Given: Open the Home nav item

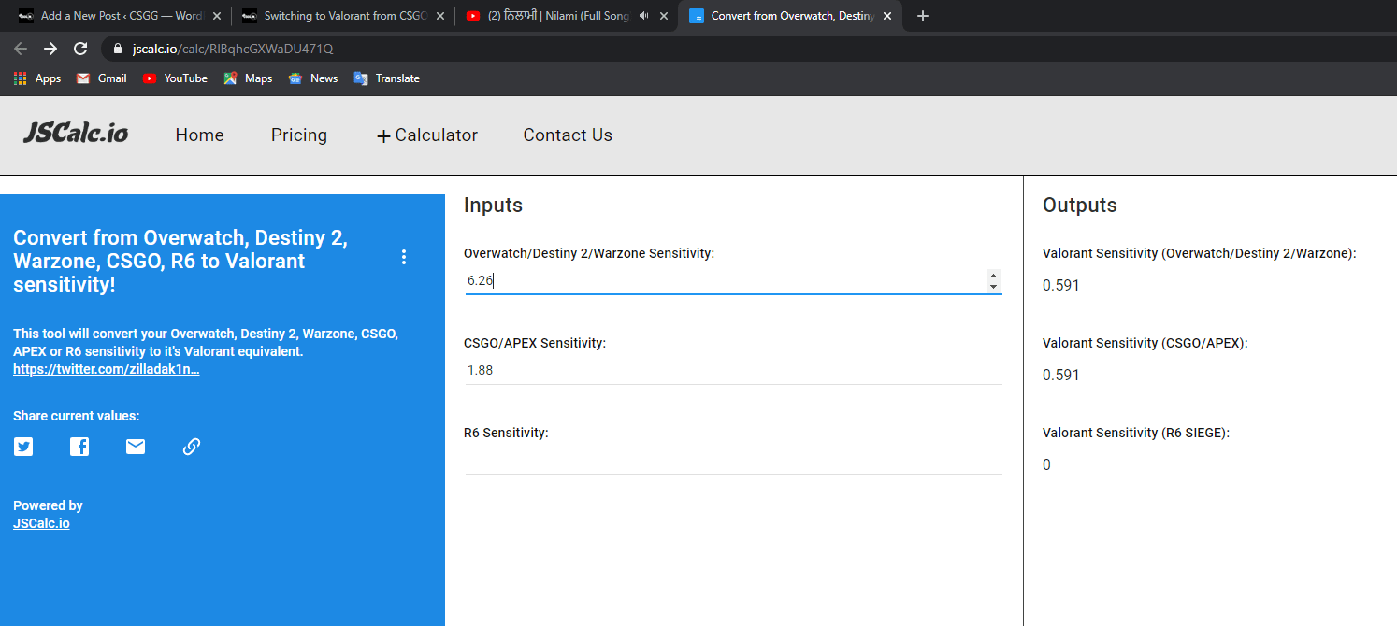Looking at the screenshot, I should click(x=199, y=135).
